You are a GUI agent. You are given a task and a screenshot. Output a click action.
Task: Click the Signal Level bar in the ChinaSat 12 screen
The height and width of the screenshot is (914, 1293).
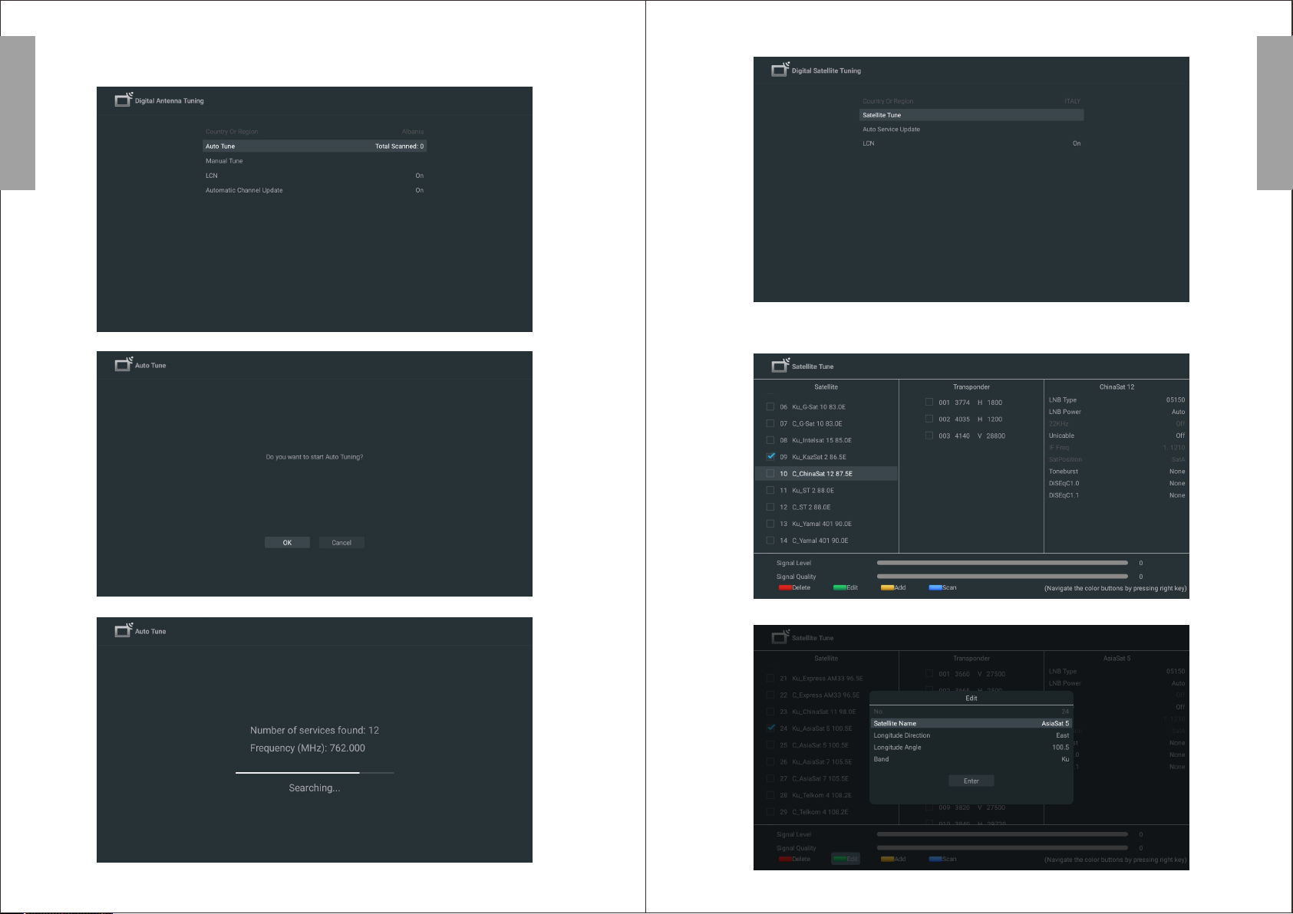[x=1002, y=563]
